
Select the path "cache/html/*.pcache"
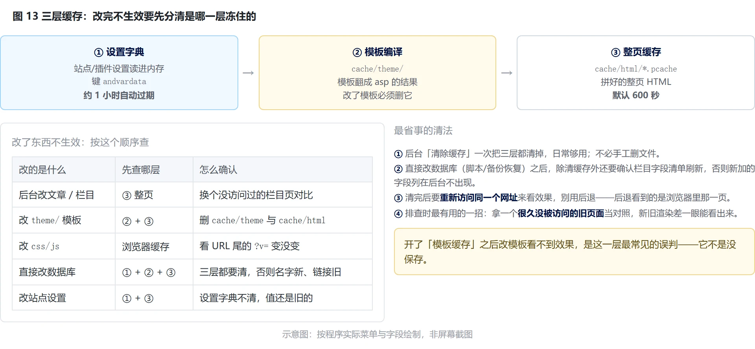pyautogui.click(x=636, y=69)
